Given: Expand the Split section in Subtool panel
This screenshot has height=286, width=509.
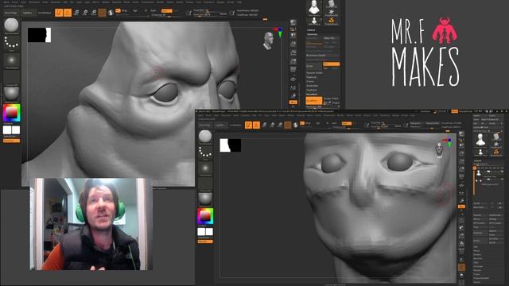Looking at the screenshot, I should coord(476,247).
